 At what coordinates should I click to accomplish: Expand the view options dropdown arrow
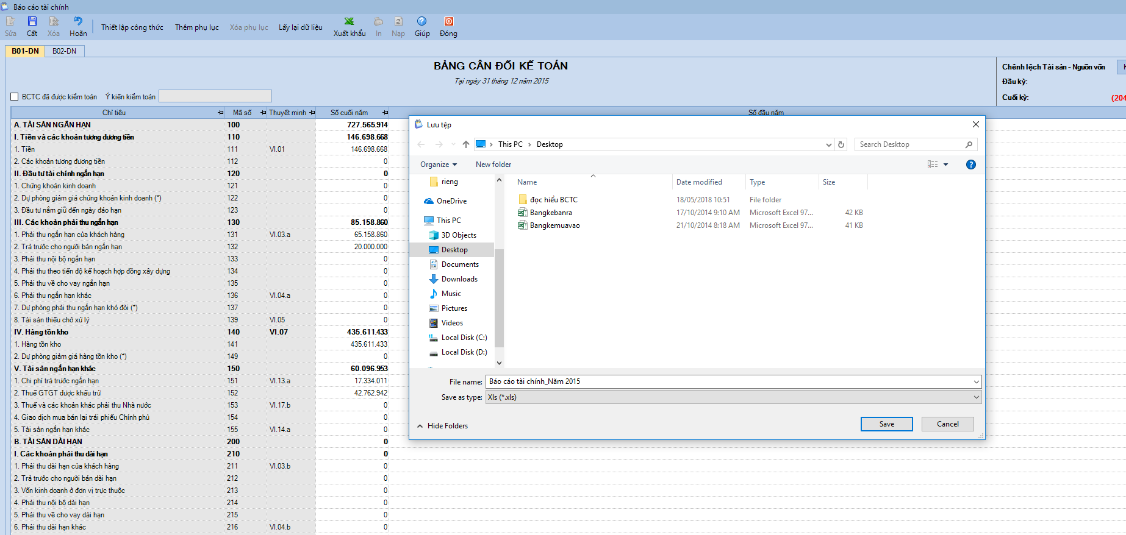click(946, 165)
